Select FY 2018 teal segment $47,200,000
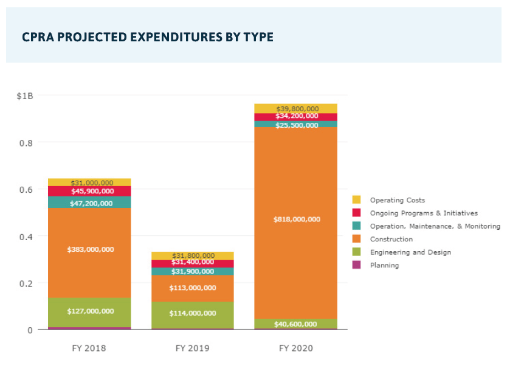Viewport: 507px width, 380px height. pyautogui.click(x=89, y=203)
